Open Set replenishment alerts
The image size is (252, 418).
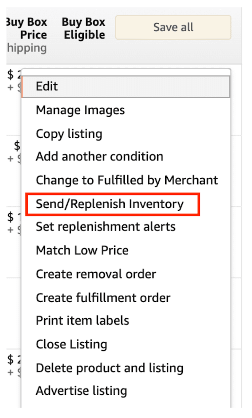point(106,227)
